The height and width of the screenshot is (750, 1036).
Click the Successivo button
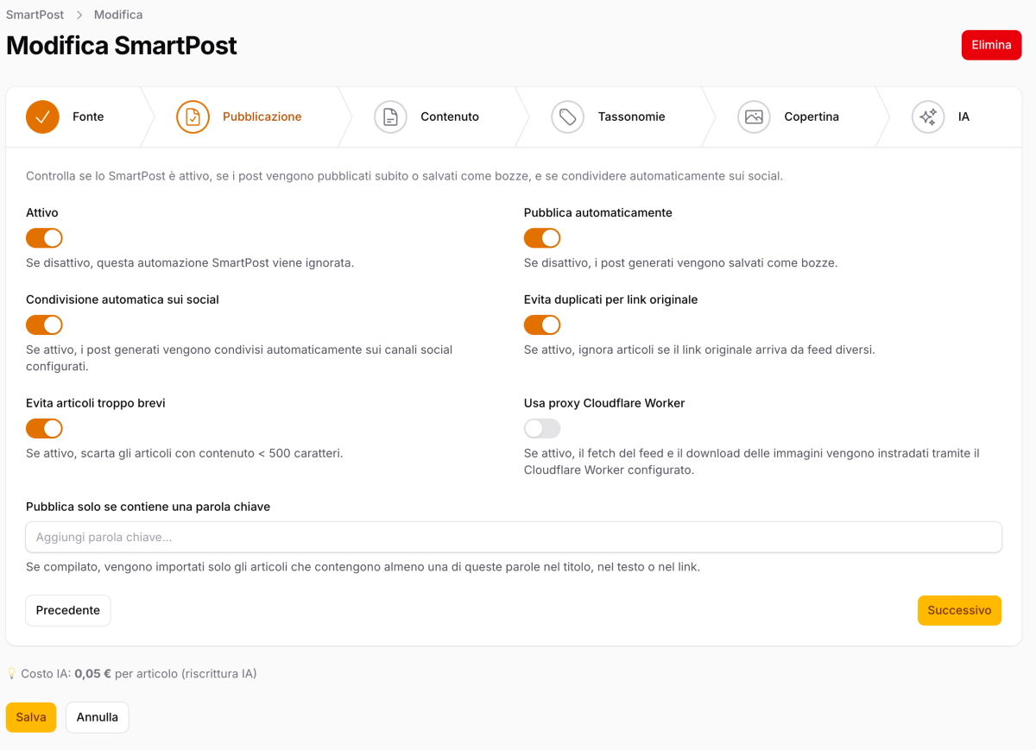pos(959,610)
